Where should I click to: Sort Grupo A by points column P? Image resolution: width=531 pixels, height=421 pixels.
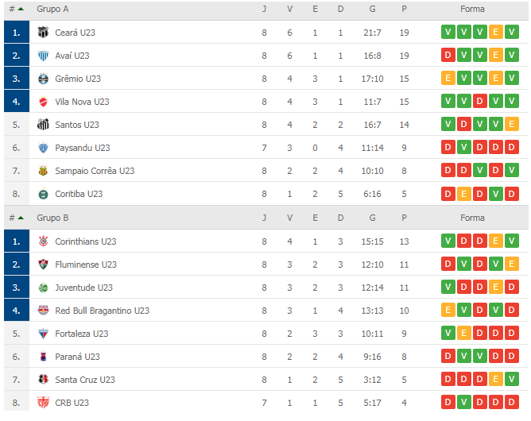tap(404, 9)
